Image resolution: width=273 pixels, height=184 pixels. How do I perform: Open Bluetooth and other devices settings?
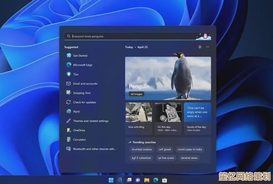point(94,149)
